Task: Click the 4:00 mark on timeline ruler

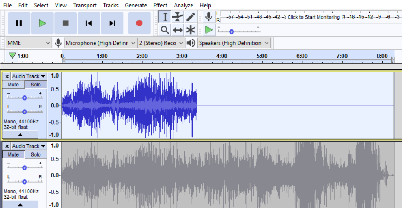Action: [222, 56]
